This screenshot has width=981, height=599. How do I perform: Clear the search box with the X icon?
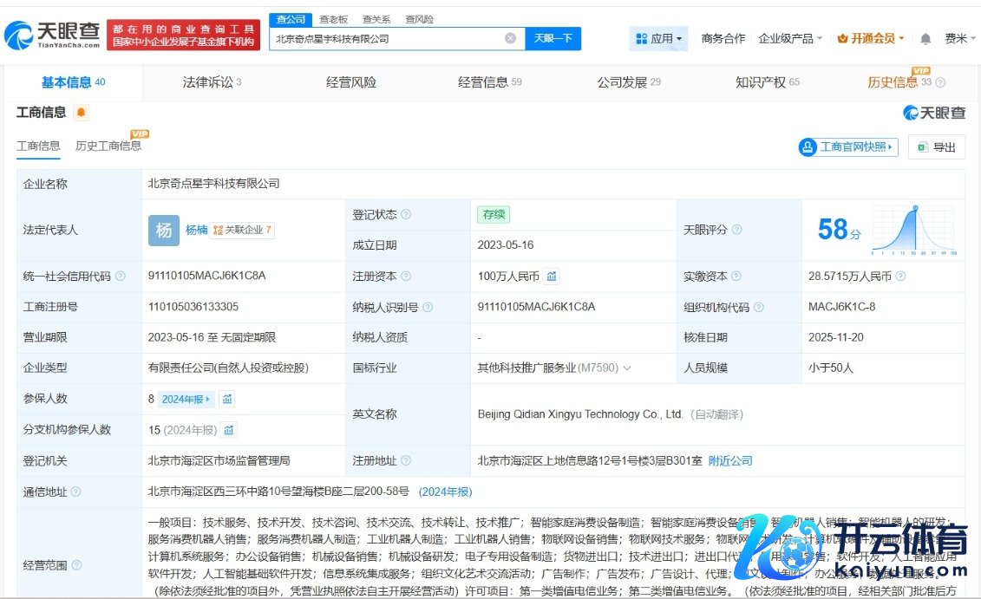(510, 38)
